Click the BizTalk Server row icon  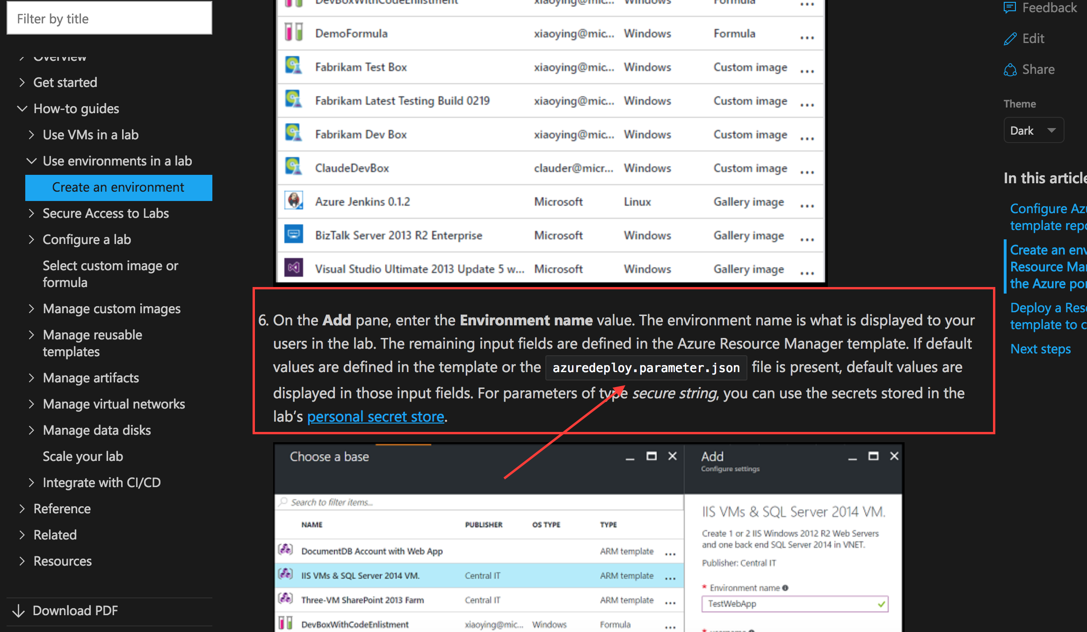(294, 235)
